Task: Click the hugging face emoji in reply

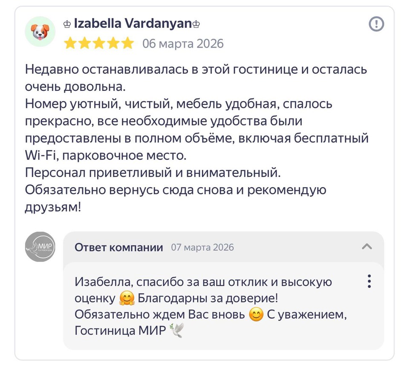Action: pos(127,298)
